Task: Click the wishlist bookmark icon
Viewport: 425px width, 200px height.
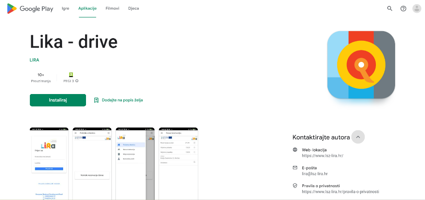Action: (x=96, y=100)
